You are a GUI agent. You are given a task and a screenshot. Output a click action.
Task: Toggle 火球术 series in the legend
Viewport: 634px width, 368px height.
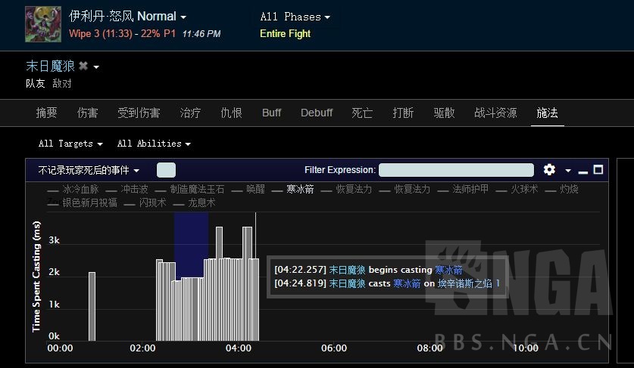pos(523,189)
